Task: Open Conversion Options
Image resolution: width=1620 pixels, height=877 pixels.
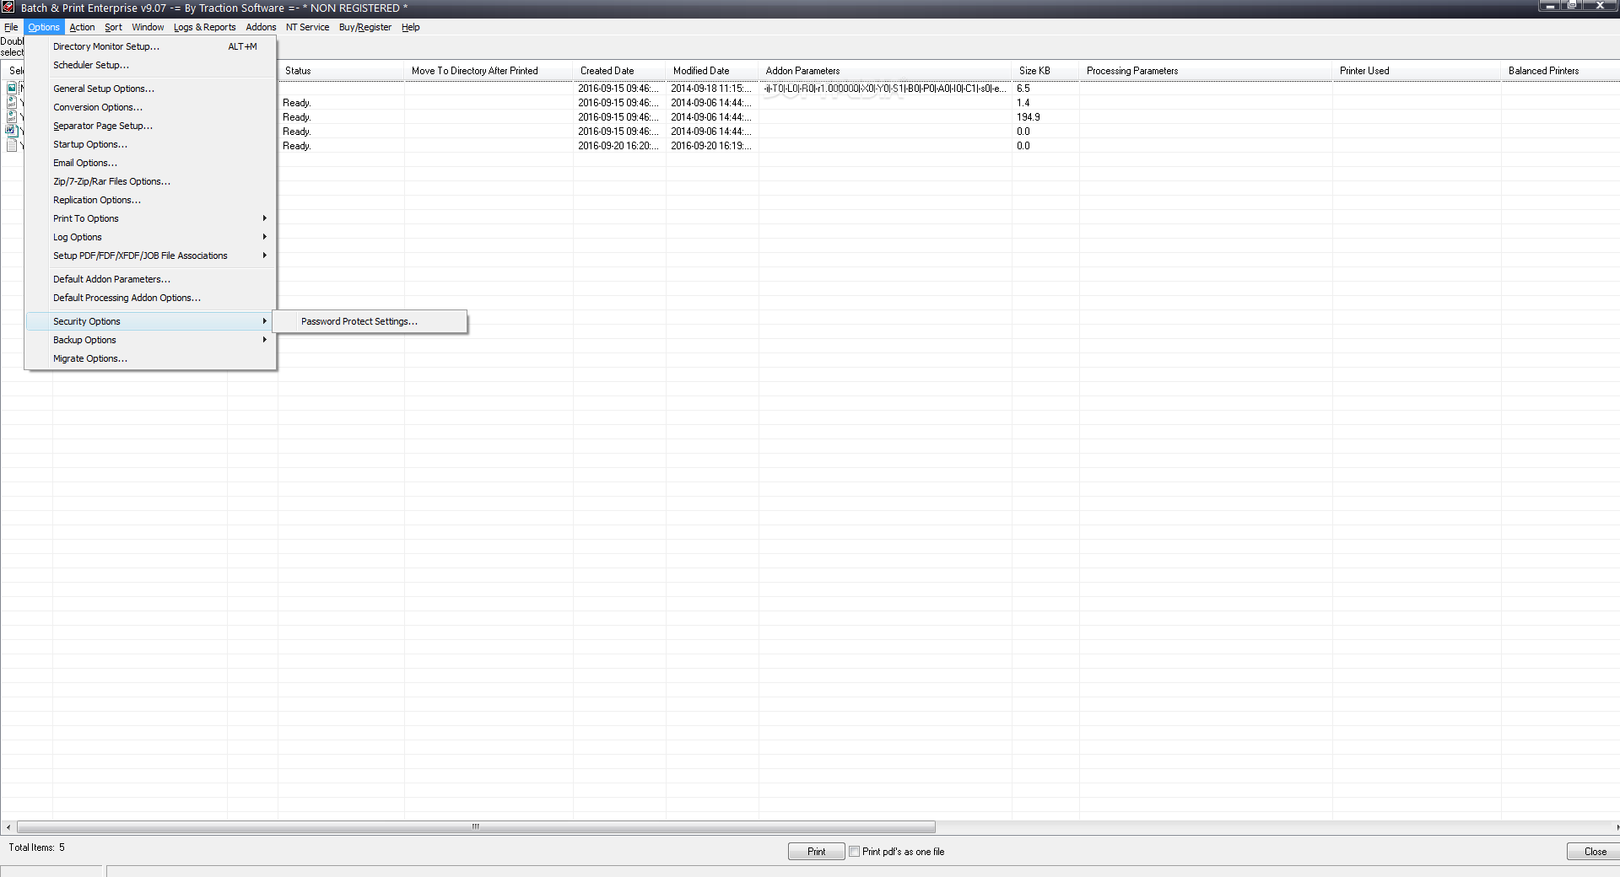Action: (152, 107)
